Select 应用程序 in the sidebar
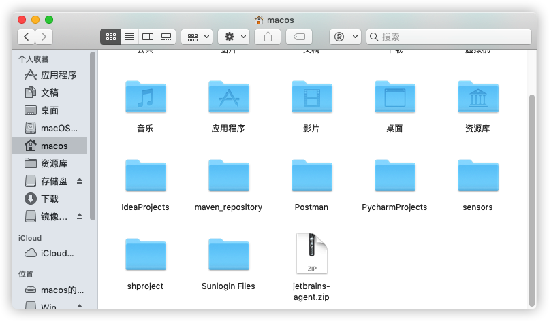Image resolution: width=549 pixels, height=321 pixels. pos(59,75)
